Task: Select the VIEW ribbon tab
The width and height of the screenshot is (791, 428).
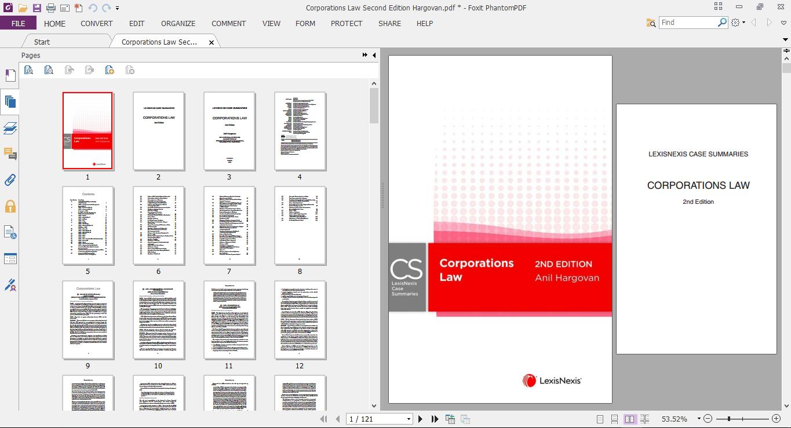Action: tap(271, 24)
